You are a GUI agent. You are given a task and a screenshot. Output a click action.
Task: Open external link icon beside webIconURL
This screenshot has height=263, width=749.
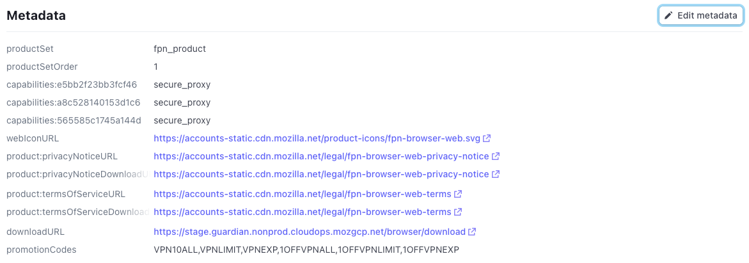click(487, 139)
